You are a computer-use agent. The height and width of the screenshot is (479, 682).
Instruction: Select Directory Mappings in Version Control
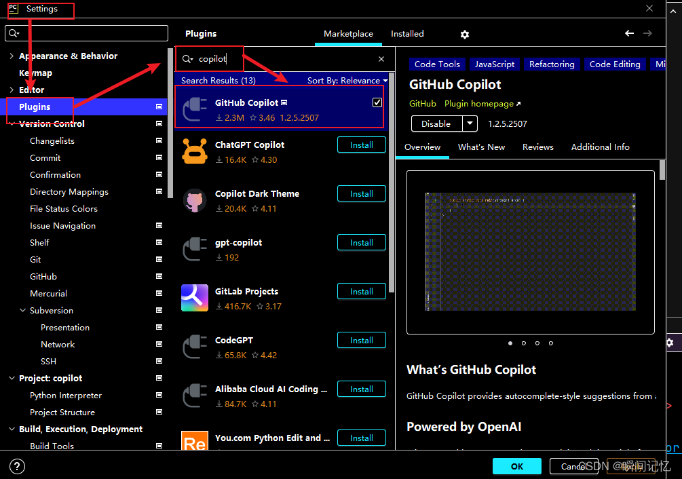[x=69, y=192]
